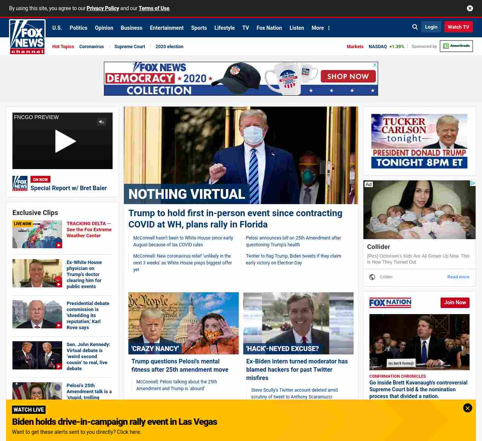
Task: Click 'Want to get these alerts' prompt
Action: (x=77, y=432)
